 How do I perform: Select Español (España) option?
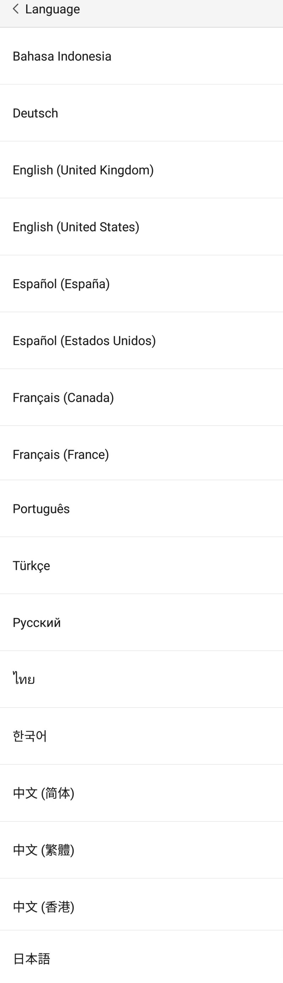[x=61, y=284]
